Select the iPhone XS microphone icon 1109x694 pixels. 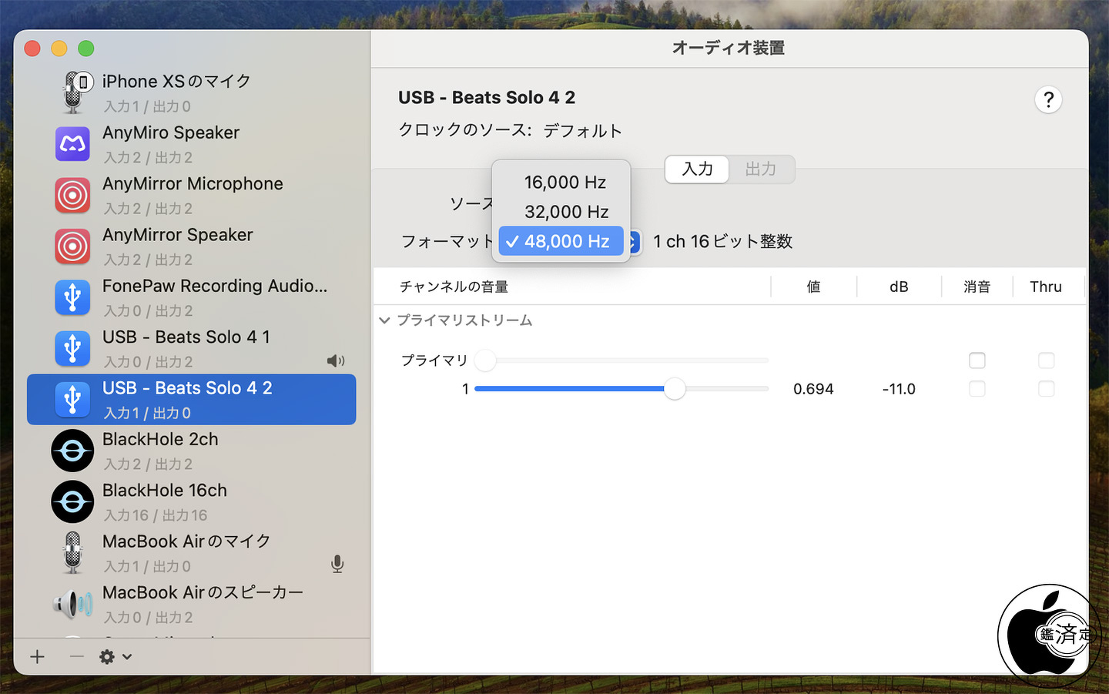coord(74,92)
